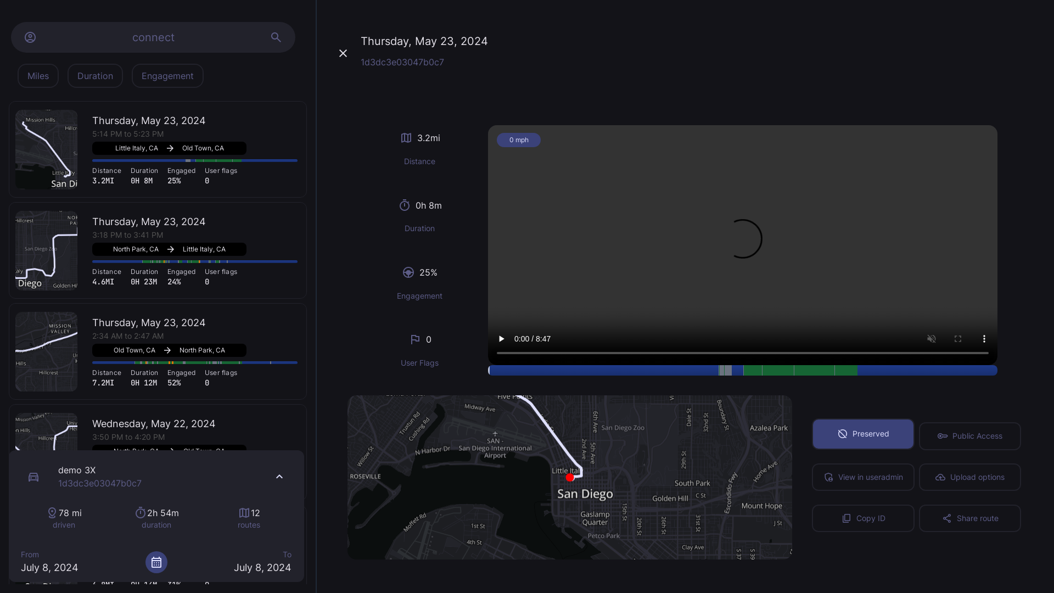Collapse the demo 3X device panel
The image size is (1054, 593).
(279, 477)
